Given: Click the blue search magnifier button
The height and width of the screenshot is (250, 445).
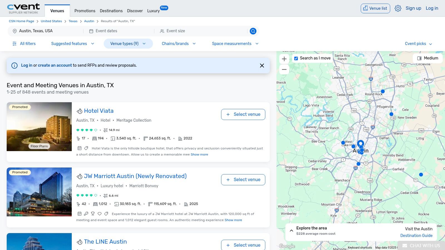Looking at the screenshot, I should coord(253,31).
